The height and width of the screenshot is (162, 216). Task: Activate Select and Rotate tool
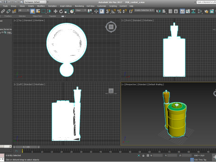pyautogui.click(x=61, y=11)
